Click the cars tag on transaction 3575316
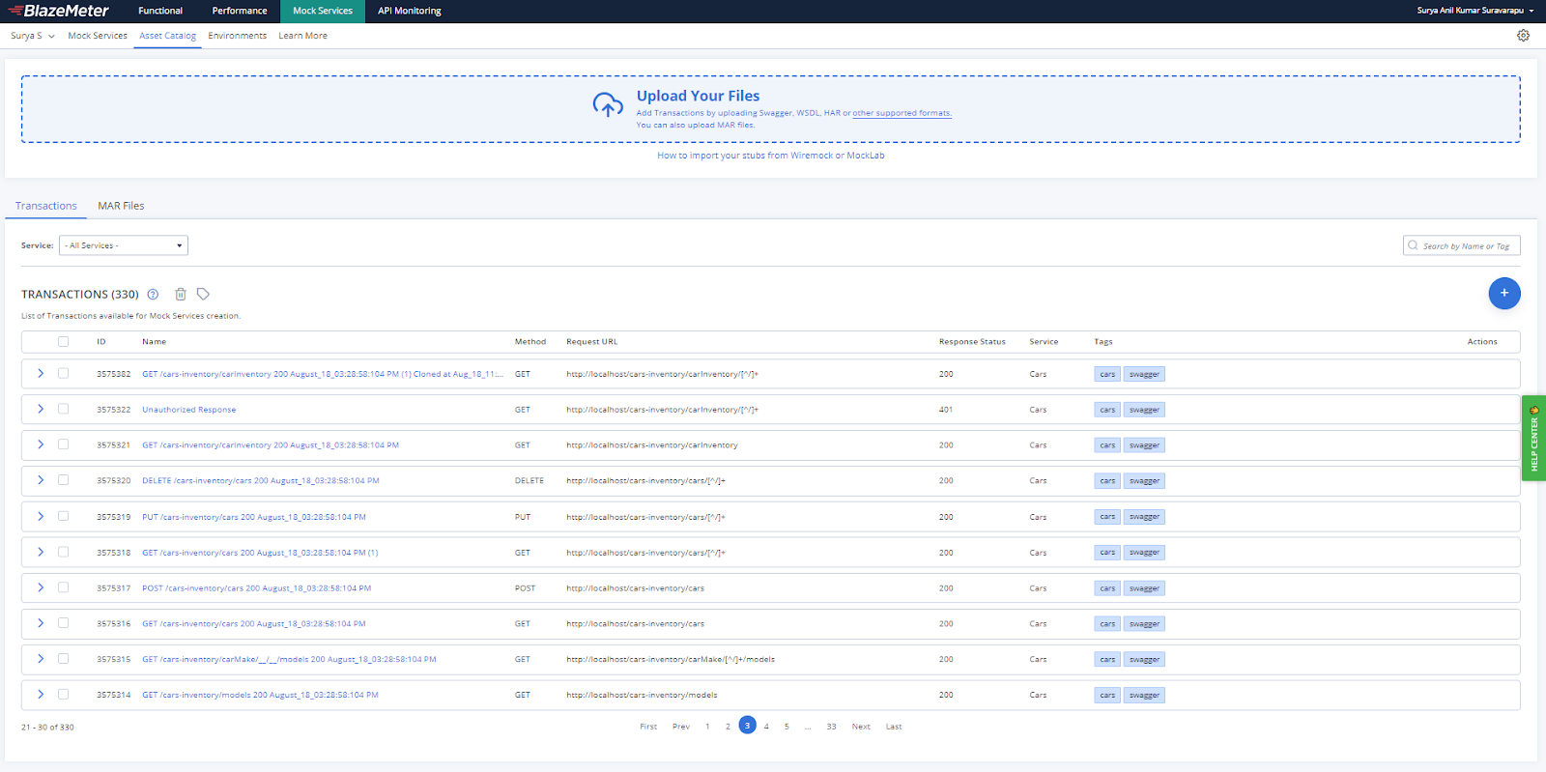Viewport: 1546px width, 772px height. coord(1107,624)
